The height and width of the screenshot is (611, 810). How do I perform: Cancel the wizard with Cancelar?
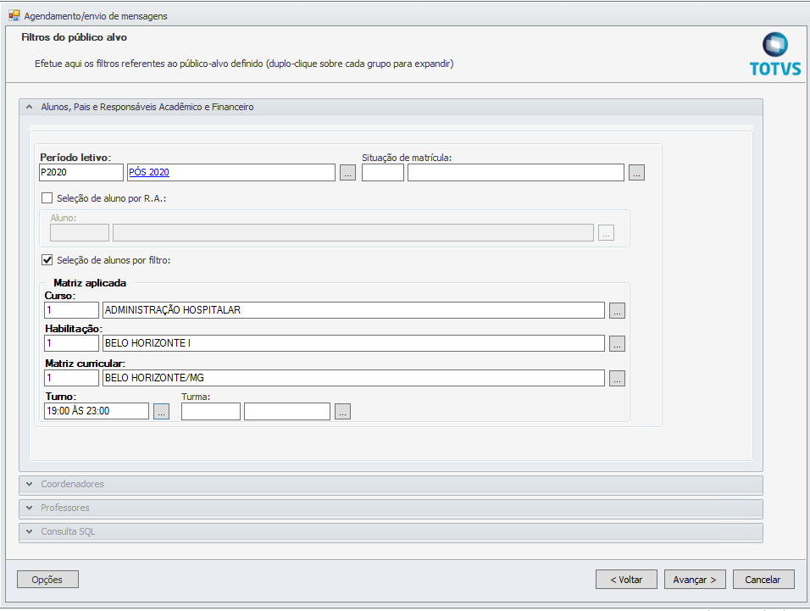pos(763,580)
